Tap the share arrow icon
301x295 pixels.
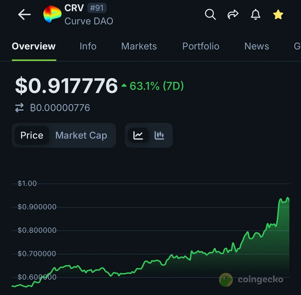[233, 14]
